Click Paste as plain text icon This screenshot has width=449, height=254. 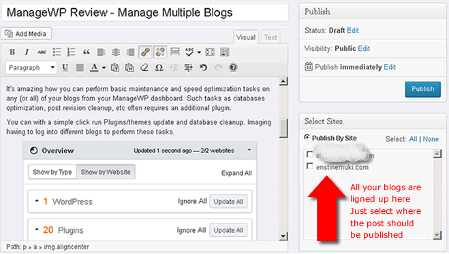point(115,68)
